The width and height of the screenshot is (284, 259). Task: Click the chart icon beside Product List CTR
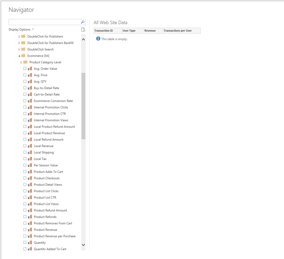tap(30, 197)
